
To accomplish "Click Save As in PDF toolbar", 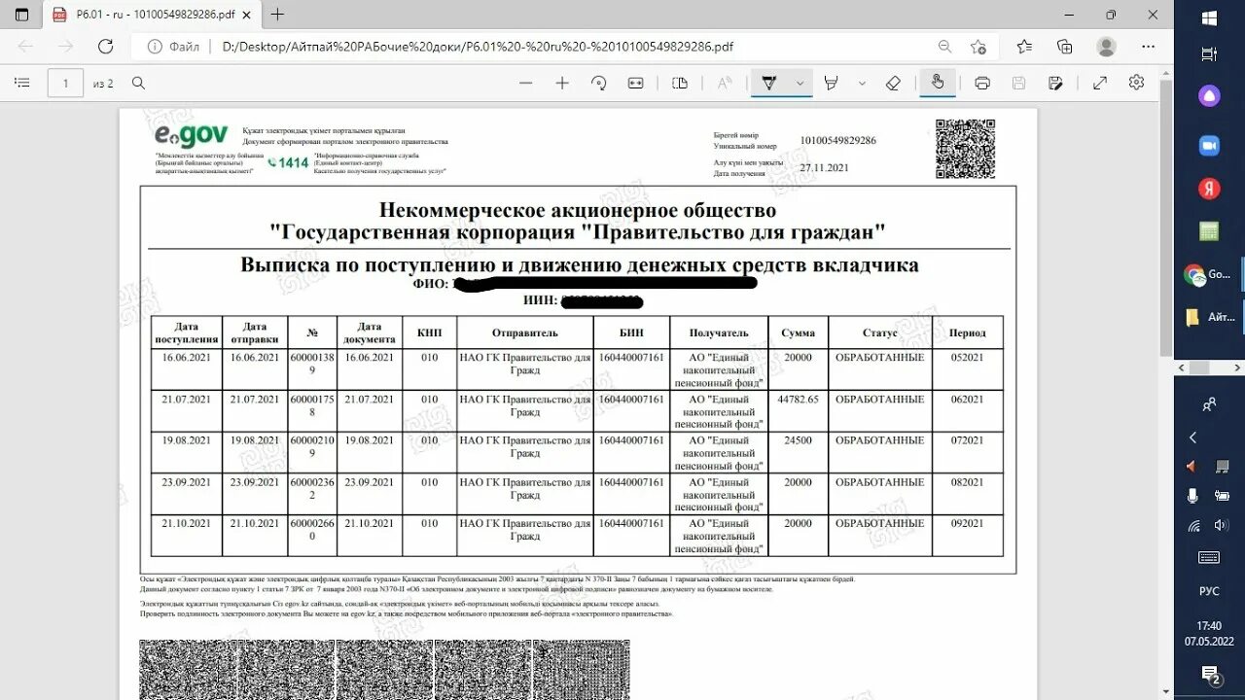I will point(1056,83).
